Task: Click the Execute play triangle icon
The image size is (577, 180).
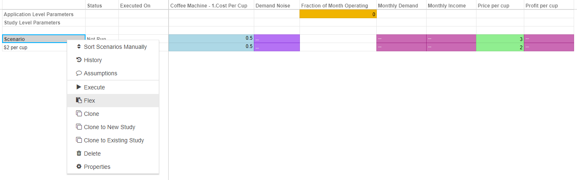Action: coord(79,87)
